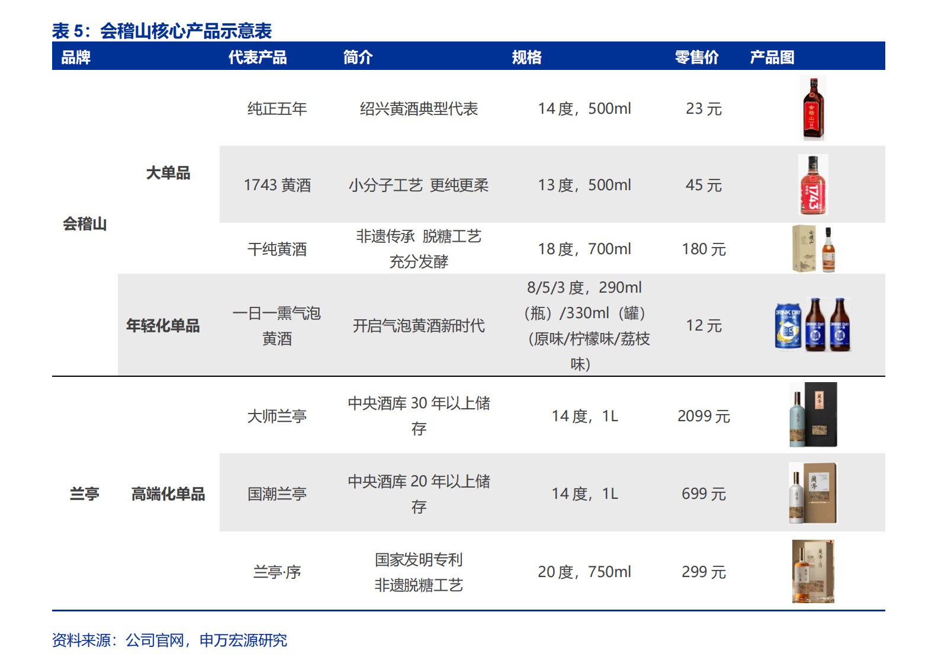Click the 代表产品 column header

point(258,57)
